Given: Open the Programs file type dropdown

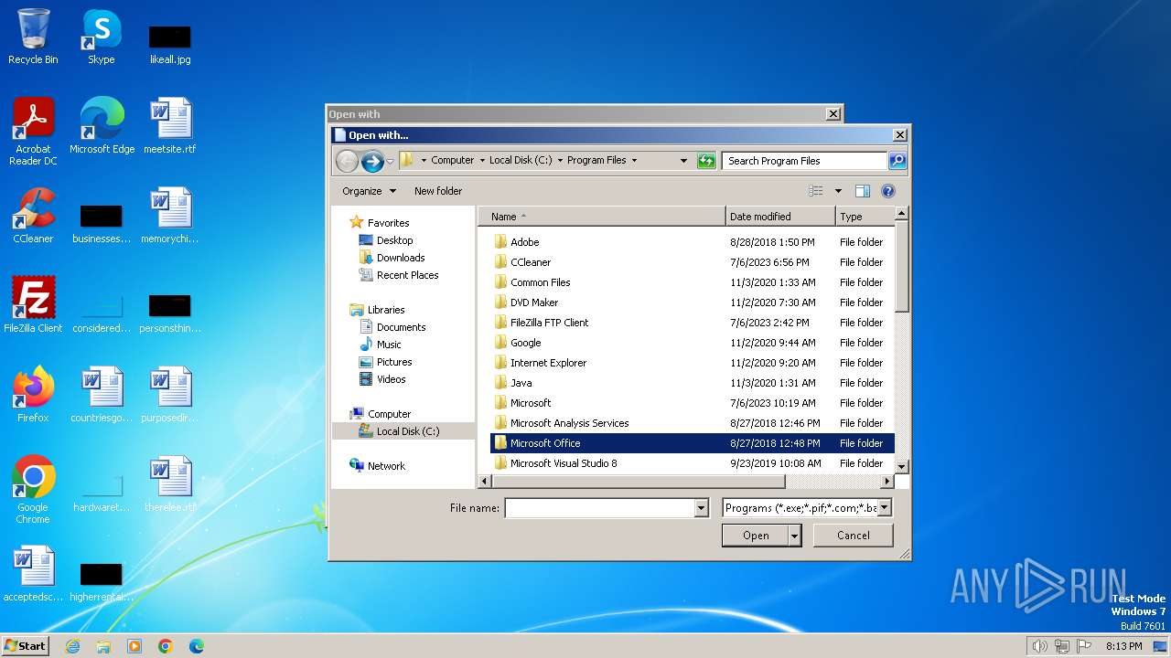Looking at the screenshot, I should tap(884, 508).
